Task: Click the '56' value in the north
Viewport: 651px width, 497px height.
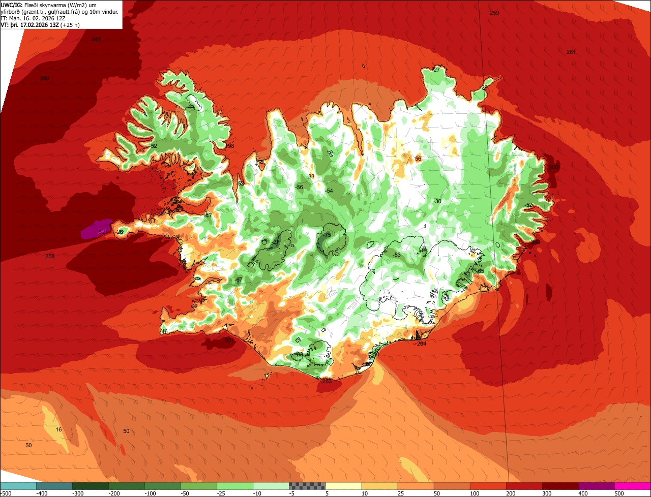Action: click(x=418, y=159)
